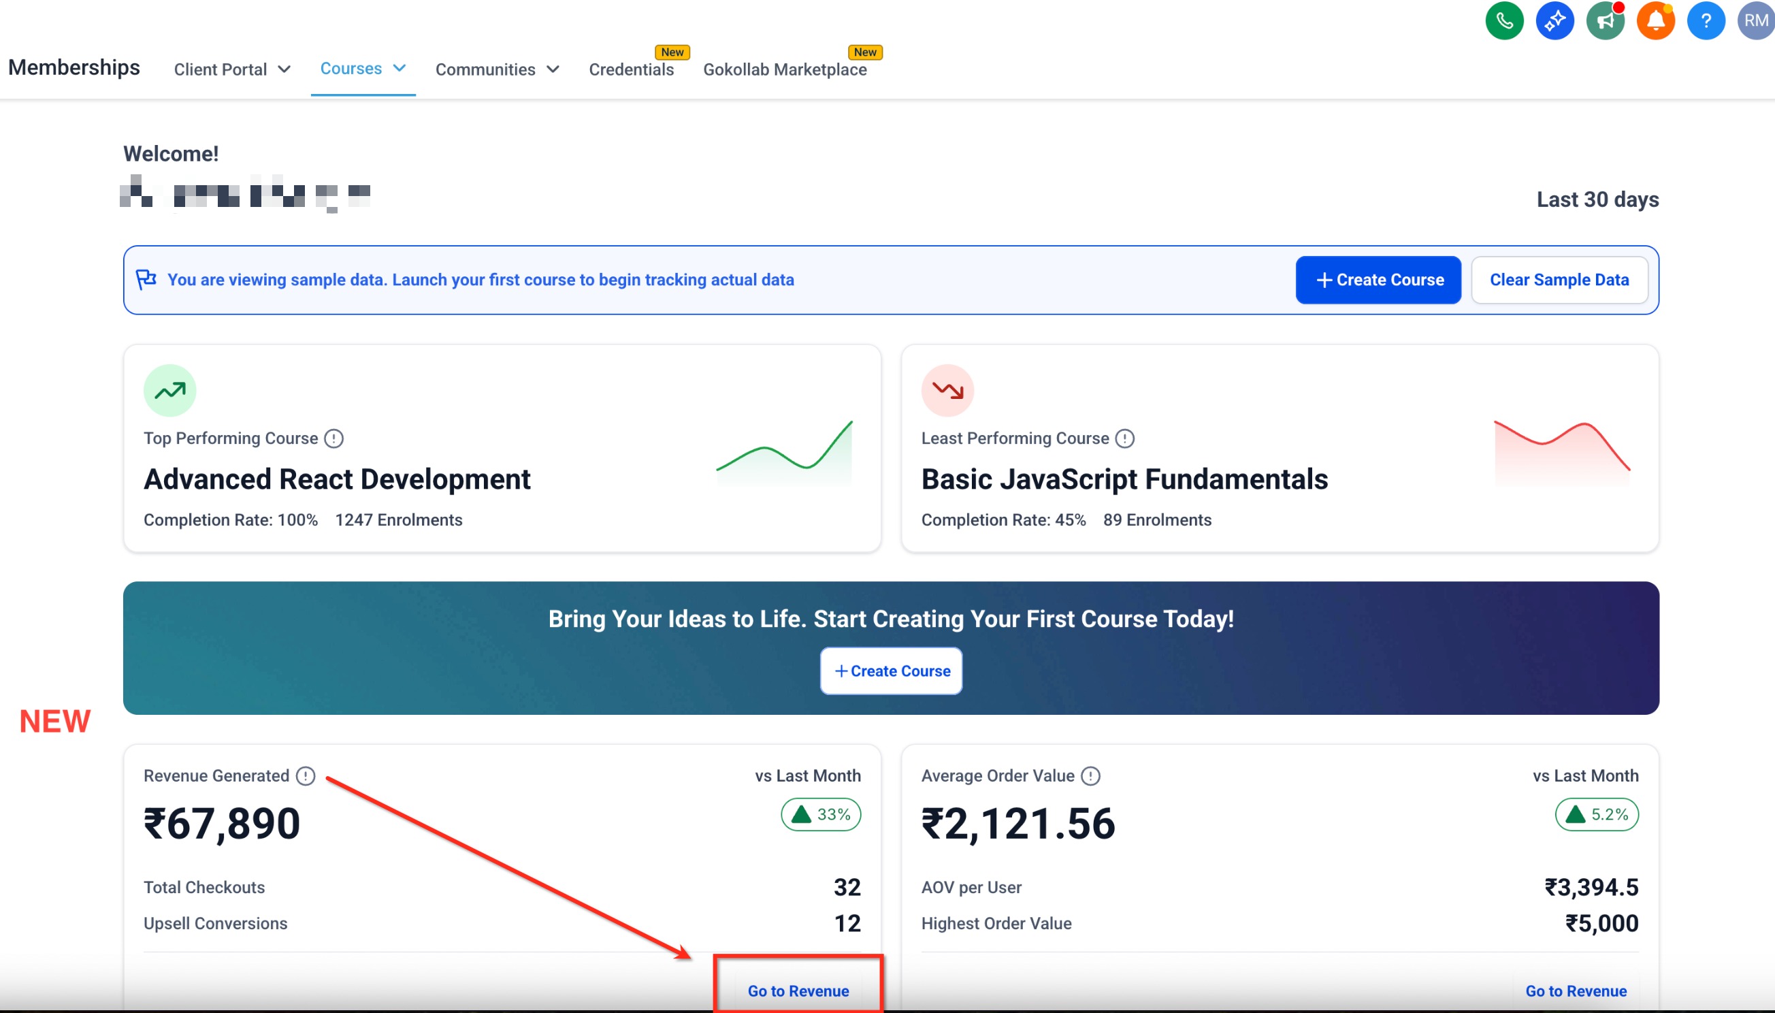Viewport: 1775px width, 1013px height.
Task: Open Go to Revenue under Revenue Generated
Action: click(x=798, y=990)
